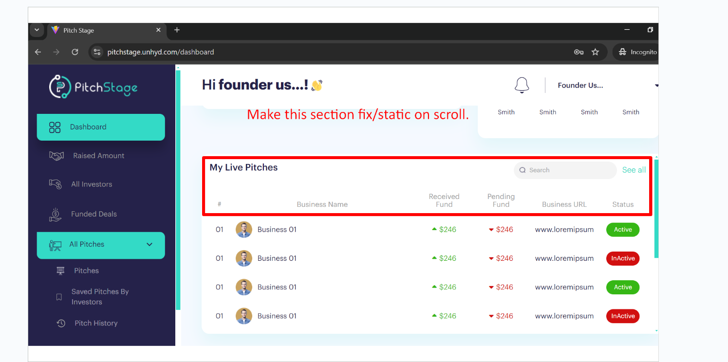
Task: Click the sidebar vertical scrollbar
Action: click(x=178, y=190)
